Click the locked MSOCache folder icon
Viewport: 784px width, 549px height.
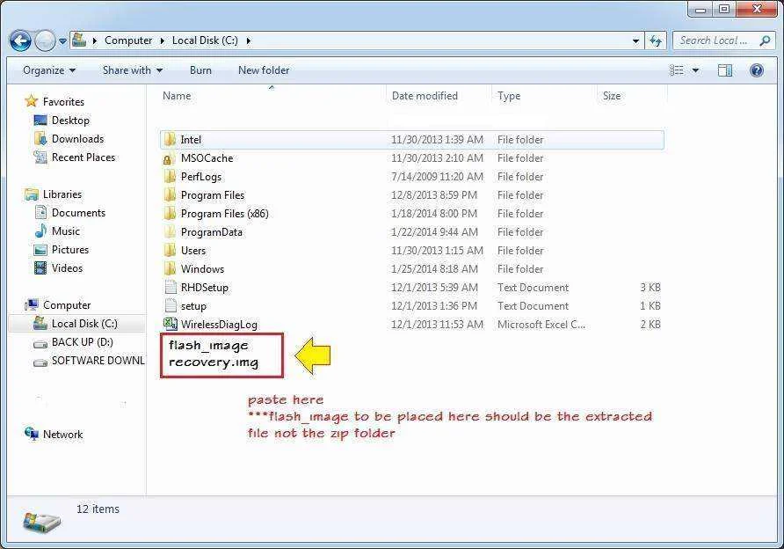click(x=170, y=158)
